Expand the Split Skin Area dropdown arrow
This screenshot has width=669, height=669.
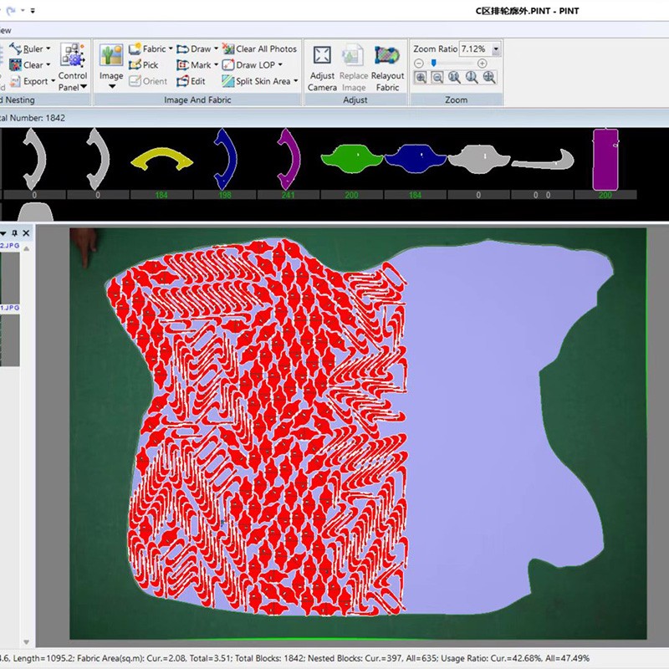[x=296, y=81]
